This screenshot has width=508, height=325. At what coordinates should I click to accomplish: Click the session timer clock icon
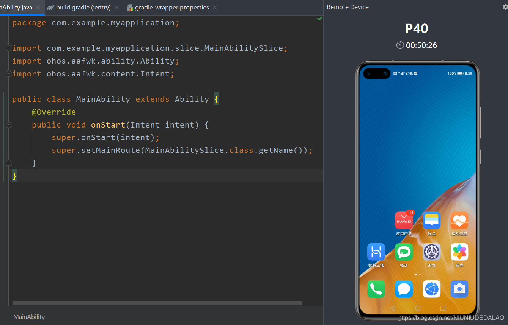tap(400, 45)
